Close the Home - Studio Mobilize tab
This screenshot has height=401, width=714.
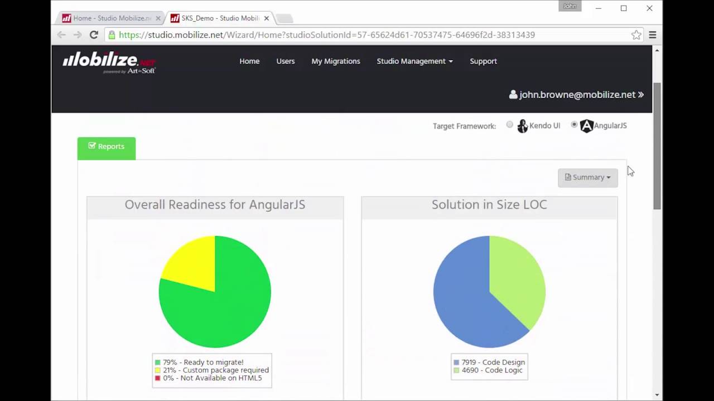coord(158,18)
